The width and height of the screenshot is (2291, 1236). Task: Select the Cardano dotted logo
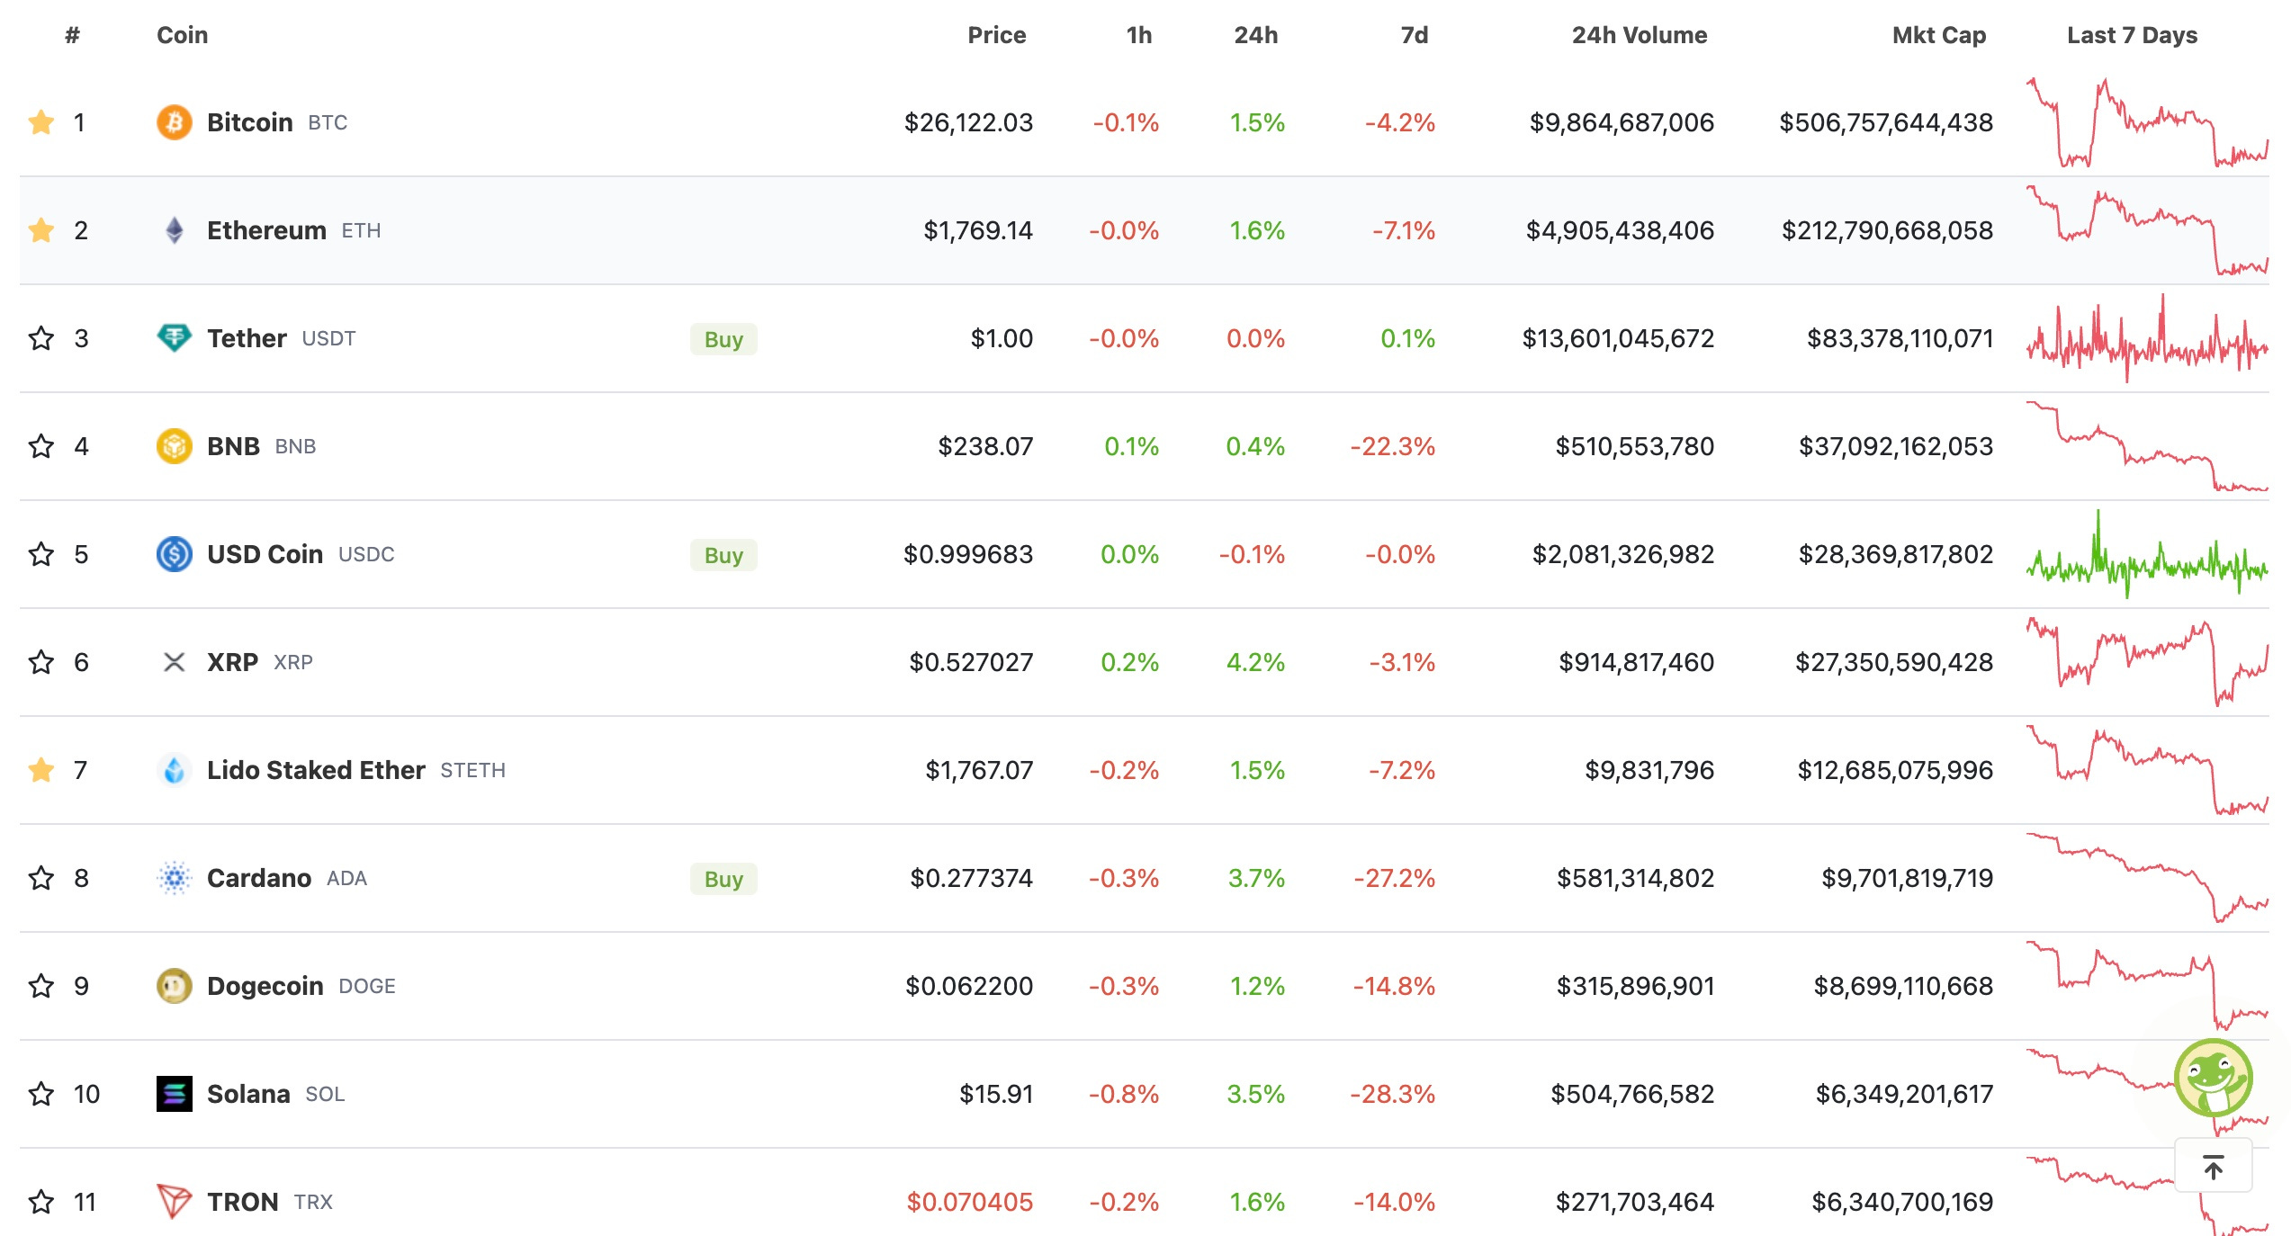tap(175, 878)
